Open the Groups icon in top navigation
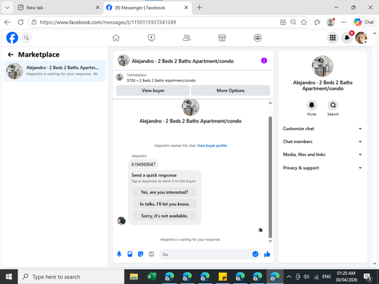 258,38
